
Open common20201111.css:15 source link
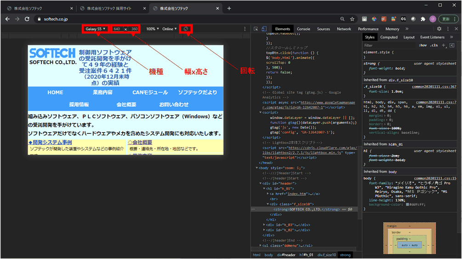click(x=435, y=178)
